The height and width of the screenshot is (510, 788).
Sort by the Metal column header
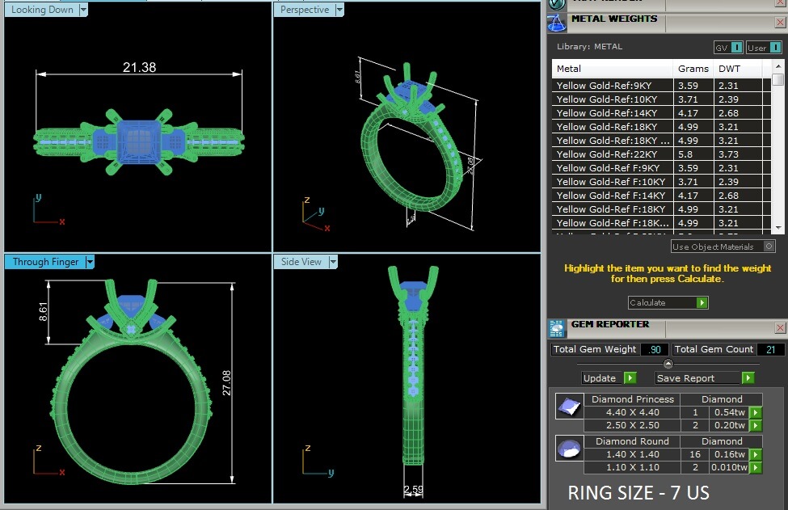pyautogui.click(x=612, y=69)
